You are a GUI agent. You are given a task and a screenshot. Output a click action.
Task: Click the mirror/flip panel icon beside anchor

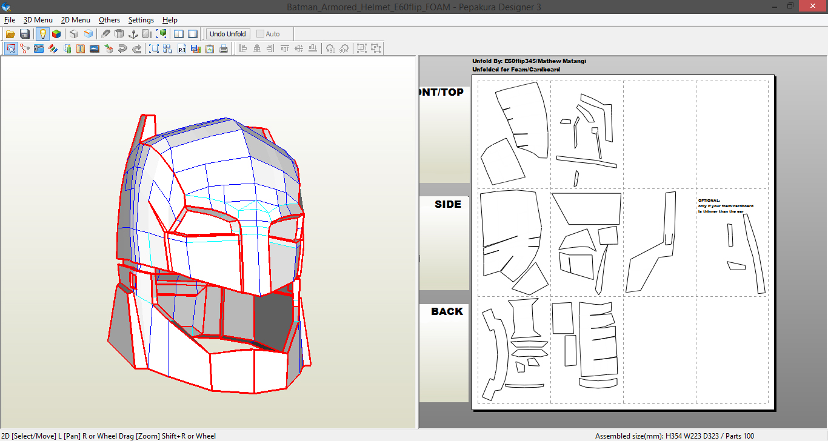[x=147, y=34]
